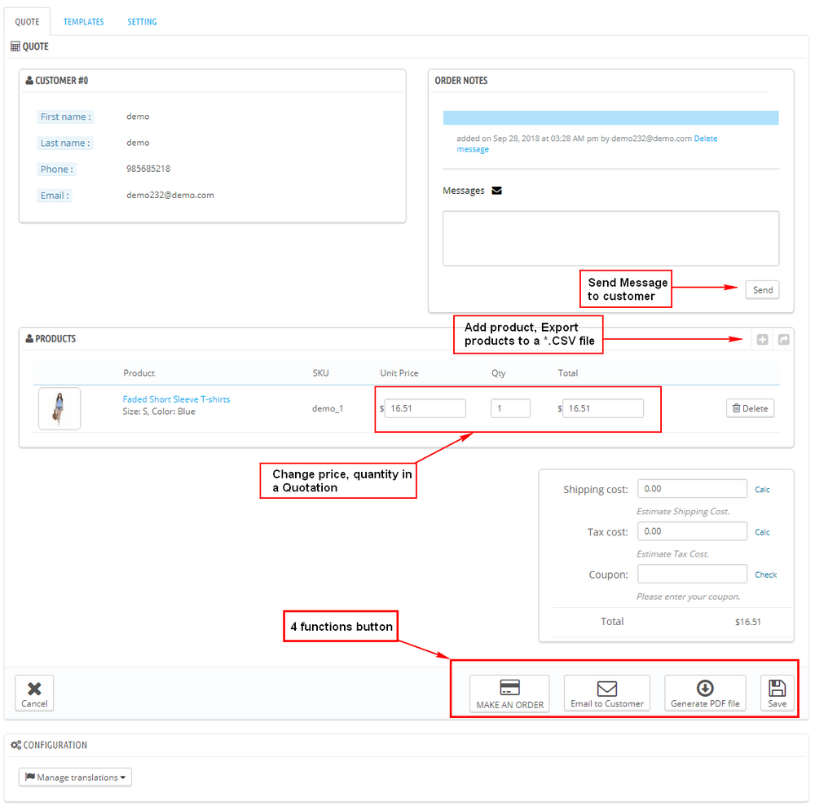The width and height of the screenshot is (815, 806).
Task: Click the download icon on Generate PDF file
Action: 705,688
